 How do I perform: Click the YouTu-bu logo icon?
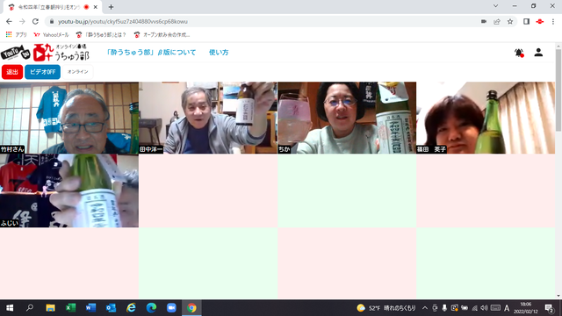coord(16,53)
